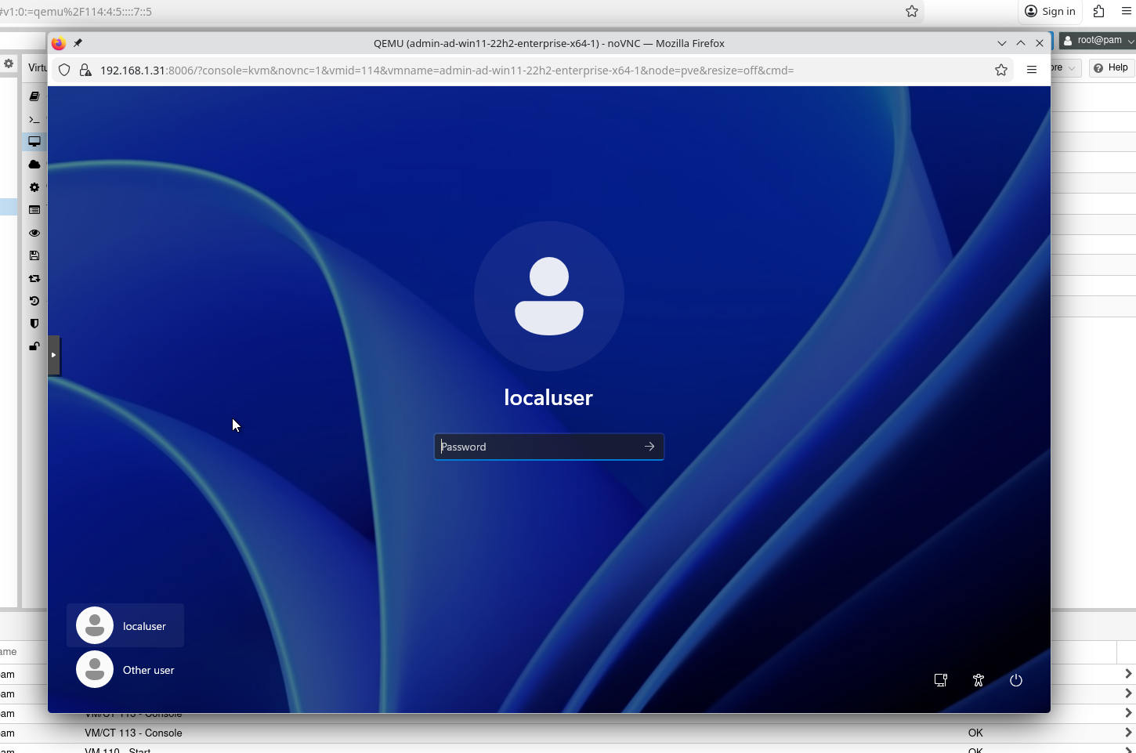Click the Windows power button icon
The height and width of the screenshot is (753, 1136).
pyautogui.click(x=1015, y=680)
